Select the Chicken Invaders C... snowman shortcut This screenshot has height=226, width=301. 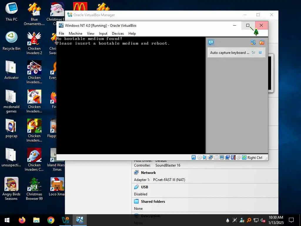34,159
